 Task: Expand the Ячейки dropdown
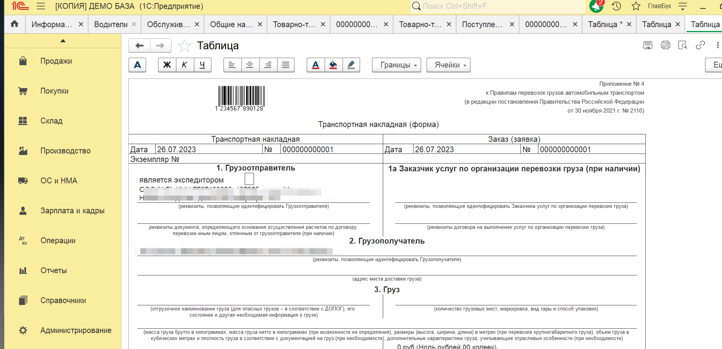448,65
